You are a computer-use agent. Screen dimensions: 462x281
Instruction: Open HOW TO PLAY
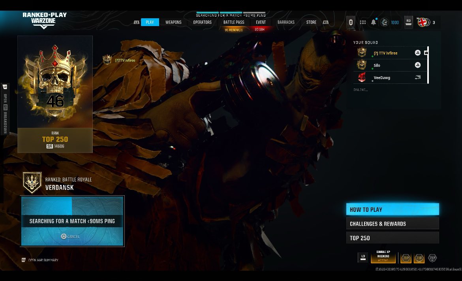click(x=393, y=209)
